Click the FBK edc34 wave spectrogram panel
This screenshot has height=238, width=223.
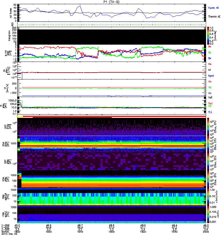[111, 197]
